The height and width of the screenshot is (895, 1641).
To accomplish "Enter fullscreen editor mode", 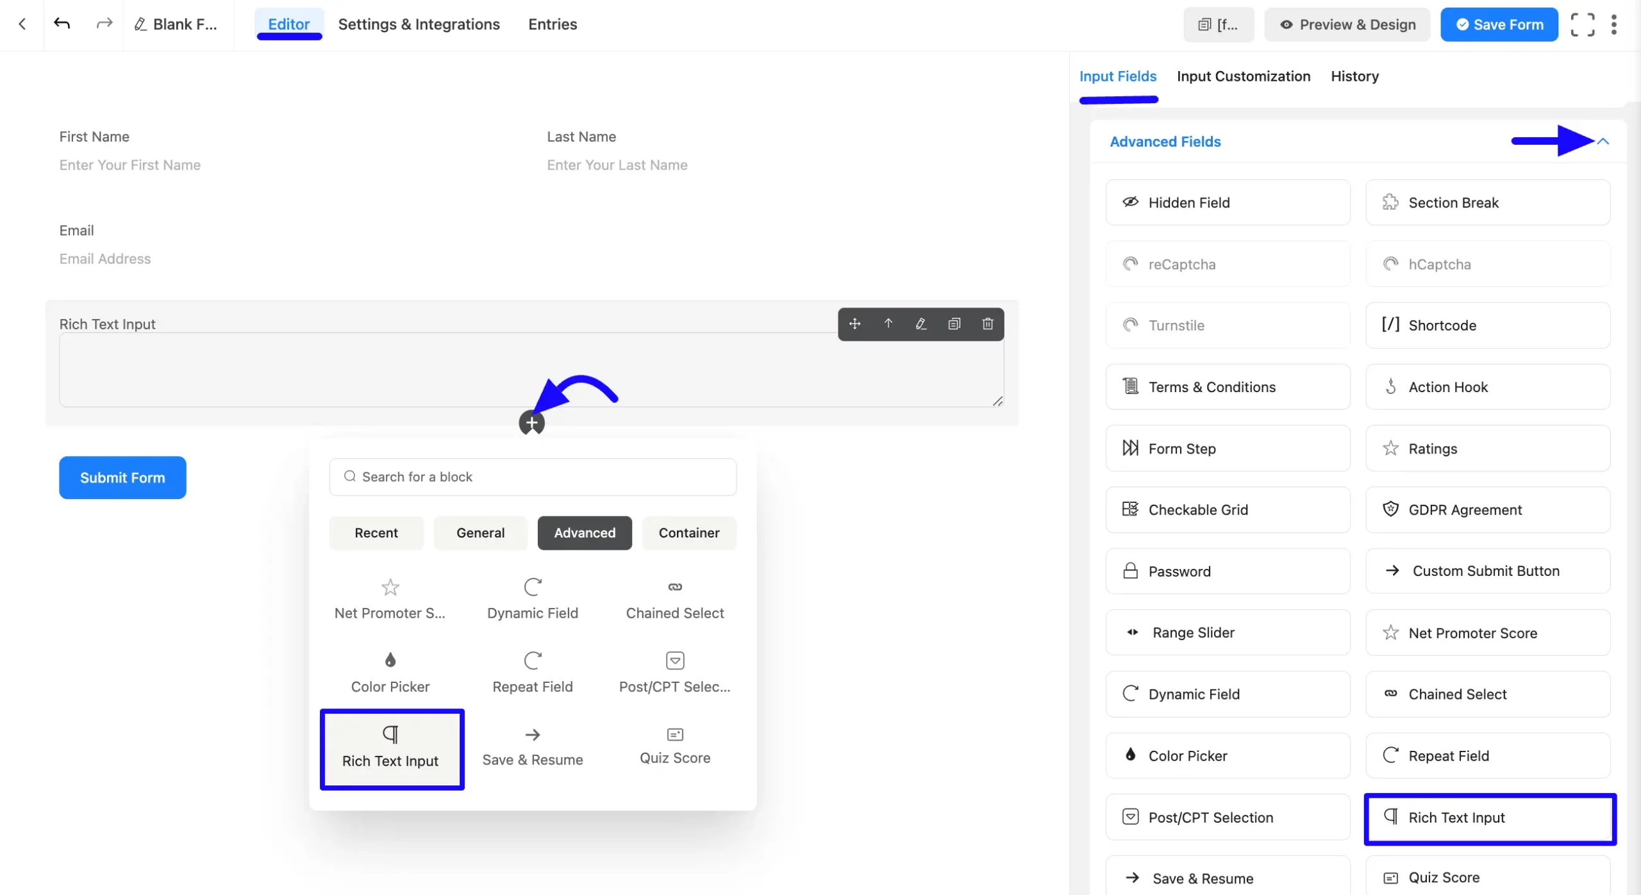I will coord(1582,24).
